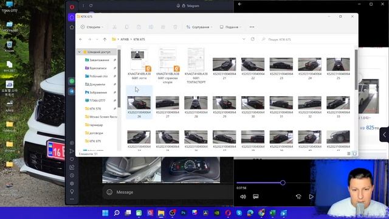Open Excel from the taskbar

click(272, 213)
